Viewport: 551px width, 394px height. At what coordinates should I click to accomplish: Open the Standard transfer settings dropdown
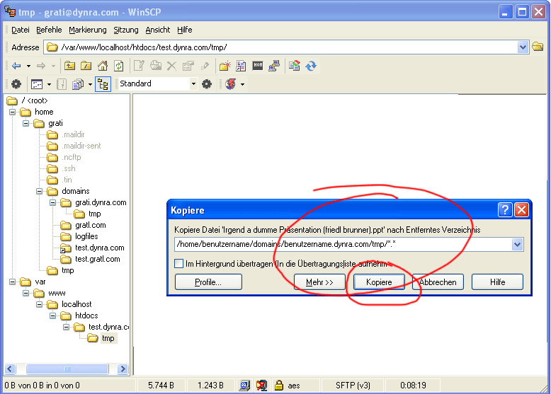[193, 84]
